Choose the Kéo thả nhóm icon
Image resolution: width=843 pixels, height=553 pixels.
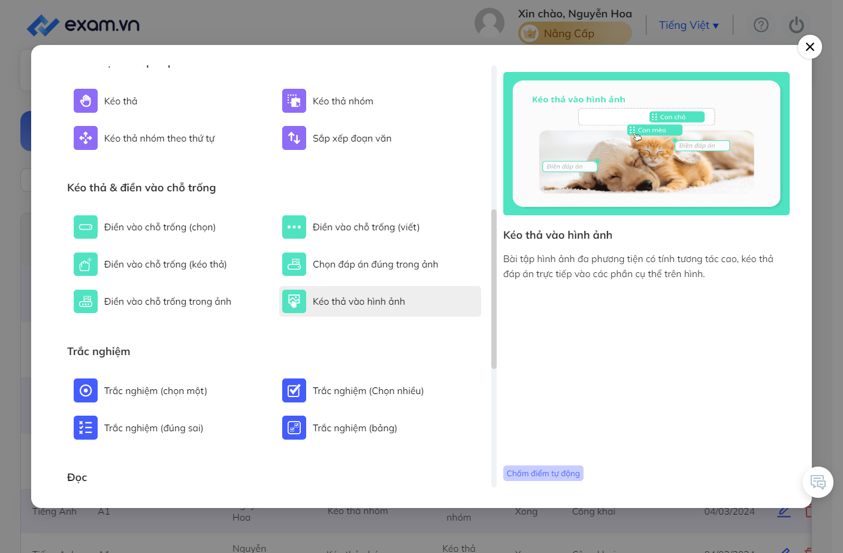[x=294, y=101]
